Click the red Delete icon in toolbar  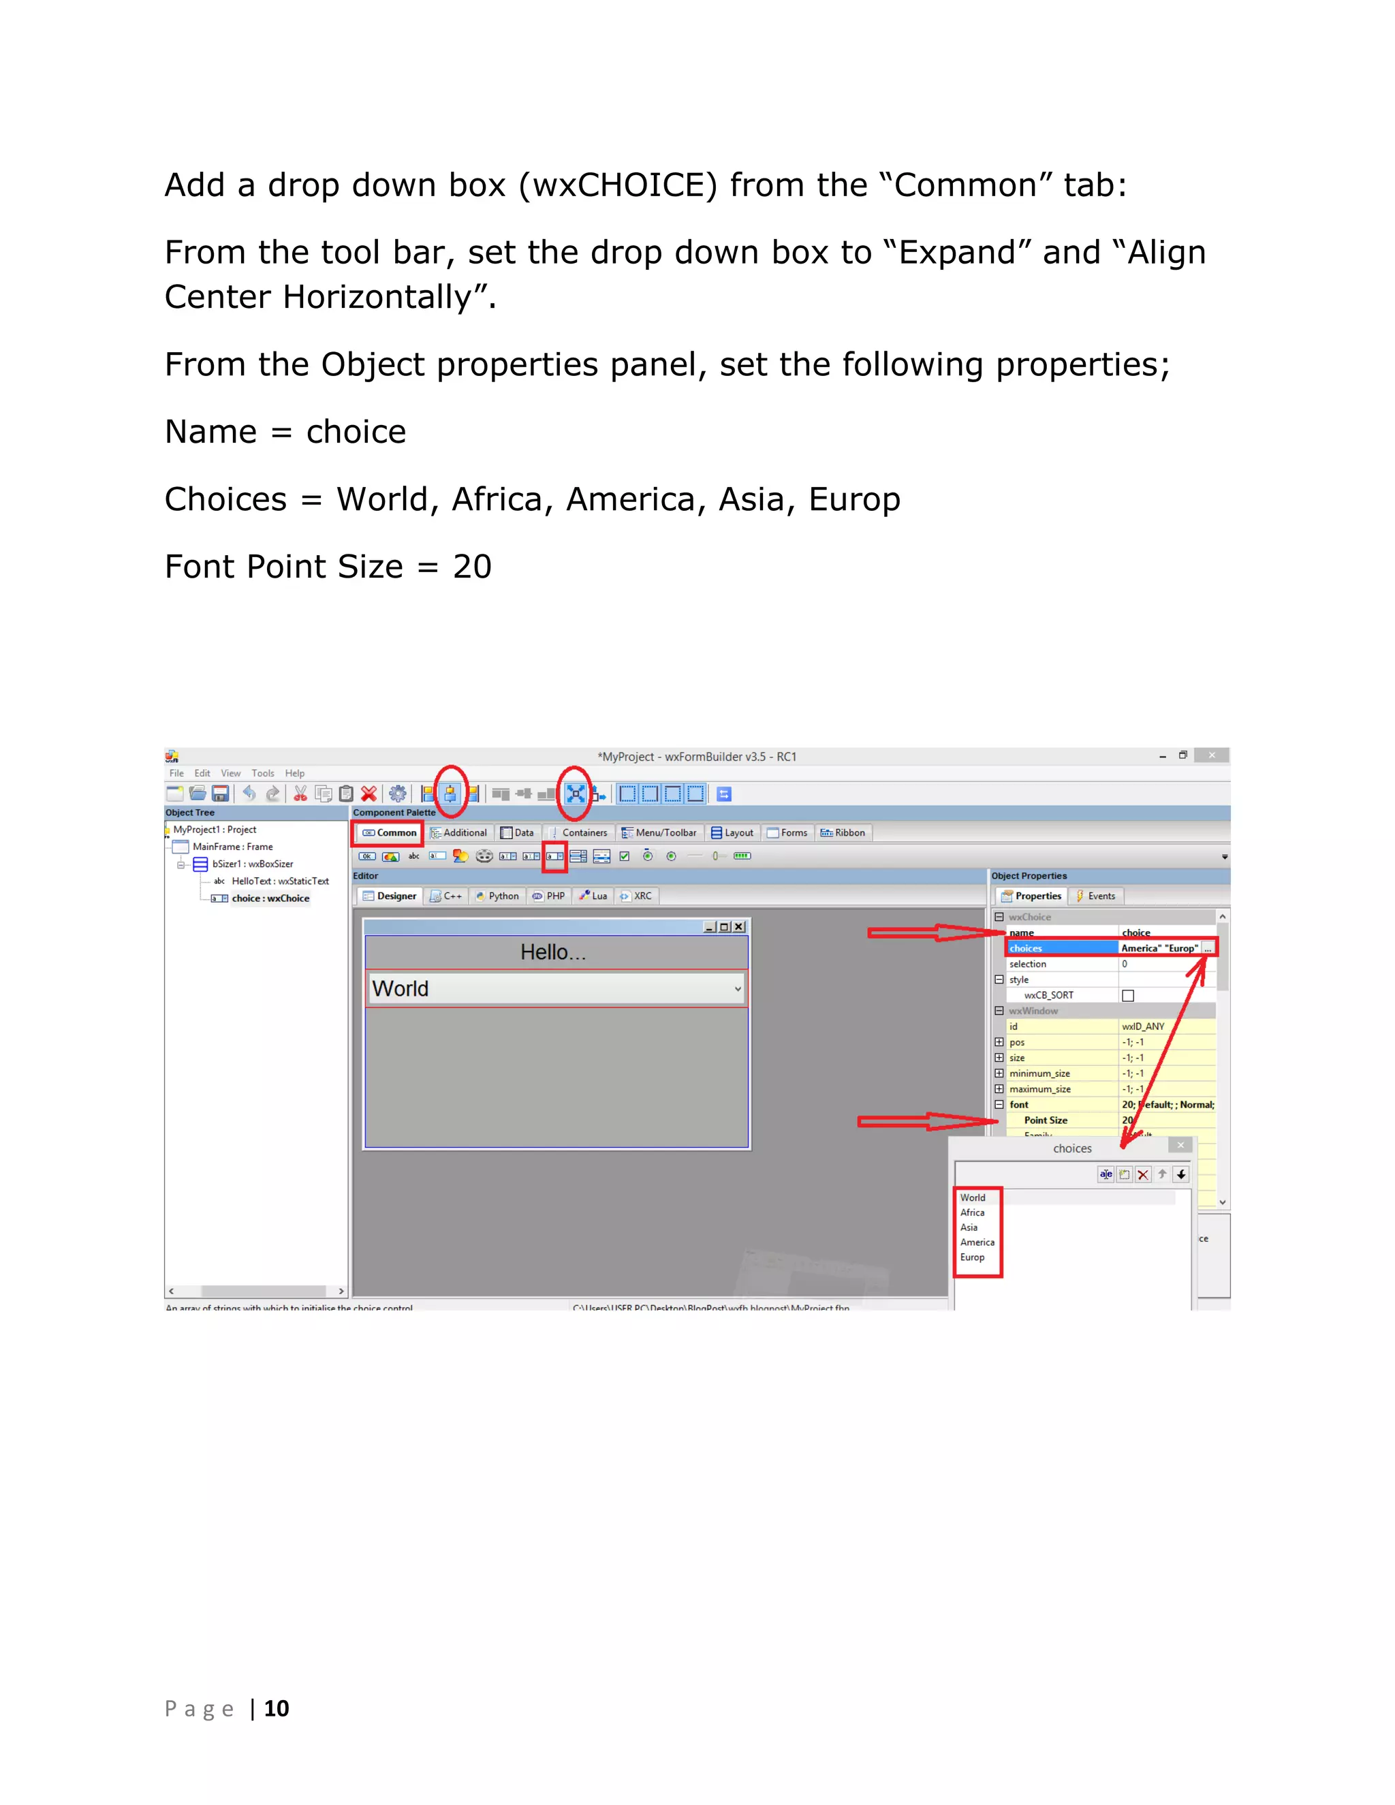(x=369, y=794)
